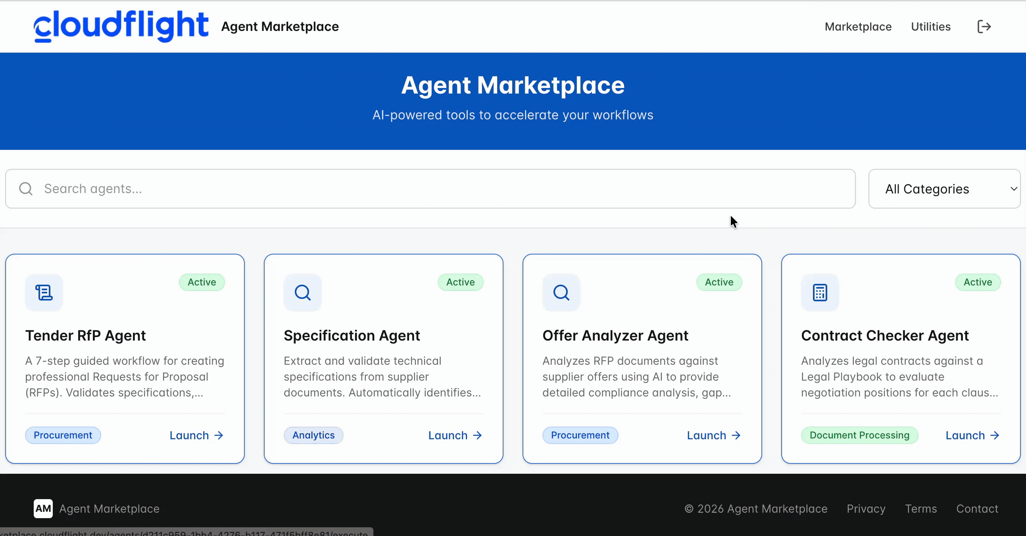Open the Marketplace nav item
The height and width of the screenshot is (536, 1026).
click(858, 27)
